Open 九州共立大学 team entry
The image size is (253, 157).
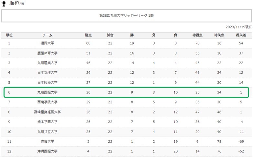tap(47, 132)
